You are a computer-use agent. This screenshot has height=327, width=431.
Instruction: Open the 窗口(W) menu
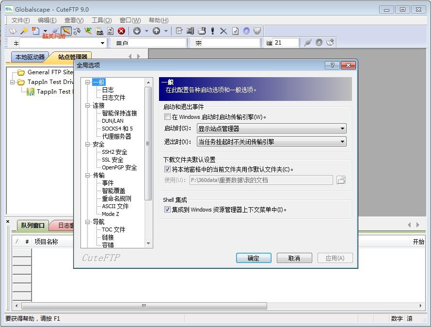(x=130, y=20)
